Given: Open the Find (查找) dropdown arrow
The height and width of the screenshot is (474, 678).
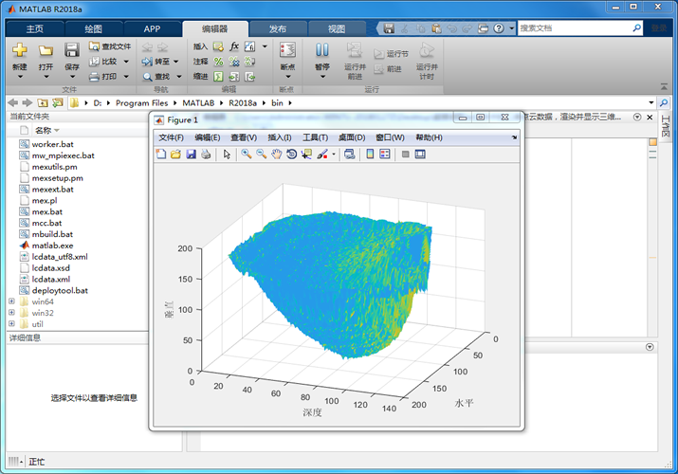Looking at the screenshot, I should click(x=179, y=77).
